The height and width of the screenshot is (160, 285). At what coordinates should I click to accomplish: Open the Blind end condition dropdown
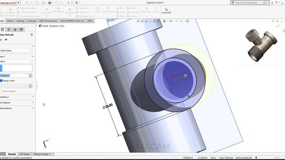click(x=16, y=61)
